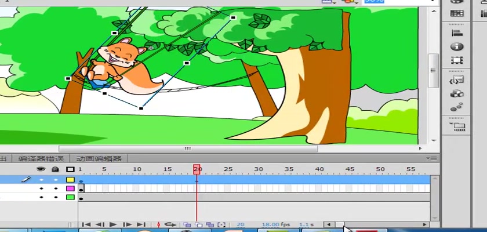Click the stage horizontal scrollbar right arrow
487x232 pixels.
(421, 148)
